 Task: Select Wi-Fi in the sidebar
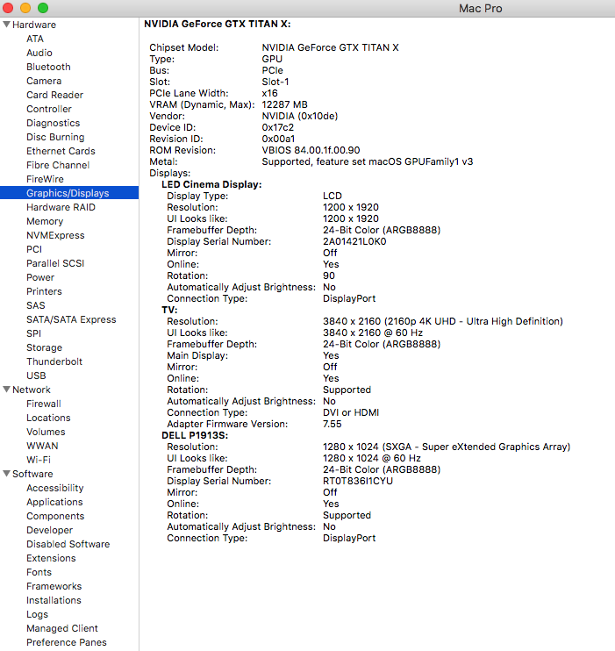(x=39, y=460)
